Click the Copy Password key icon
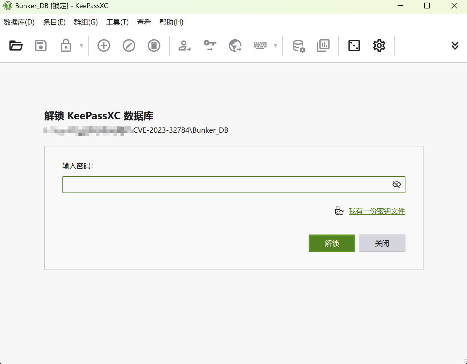The image size is (467, 364). pyautogui.click(x=210, y=45)
